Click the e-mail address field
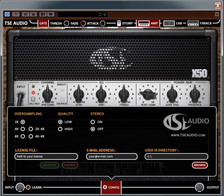Viewport: 224px width, 196px height. [112, 156]
